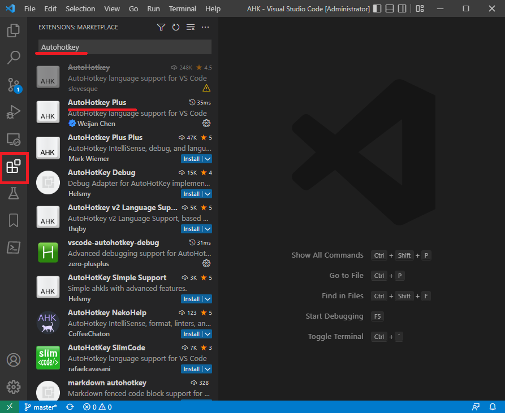
Task: Open the View menu
Action: coord(112,8)
